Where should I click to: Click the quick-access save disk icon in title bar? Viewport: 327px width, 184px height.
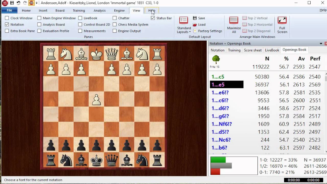(12, 3)
